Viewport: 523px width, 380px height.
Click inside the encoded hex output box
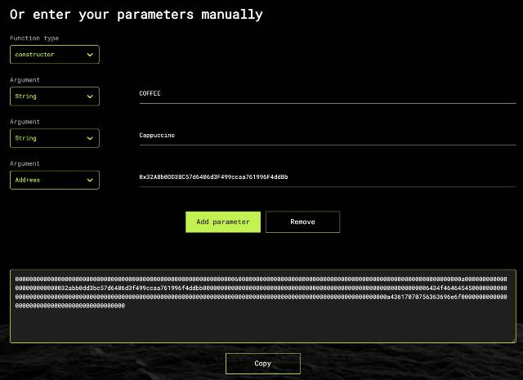click(x=263, y=306)
